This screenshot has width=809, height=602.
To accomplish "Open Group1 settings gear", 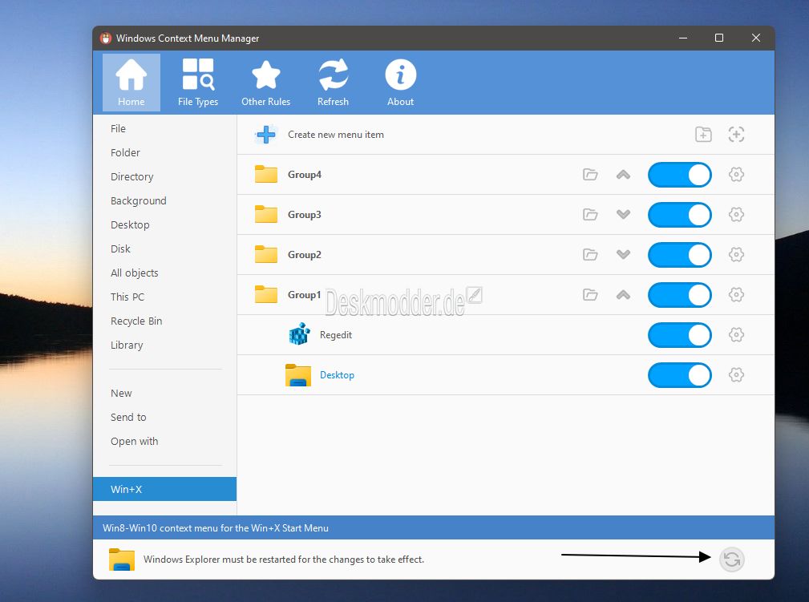I will pos(736,294).
